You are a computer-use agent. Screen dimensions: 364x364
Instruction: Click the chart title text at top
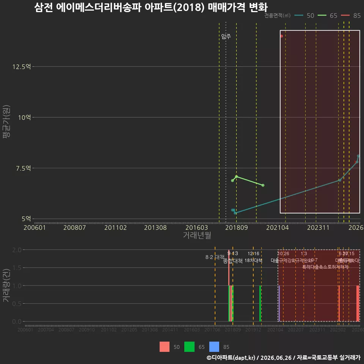[x=151, y=7]
